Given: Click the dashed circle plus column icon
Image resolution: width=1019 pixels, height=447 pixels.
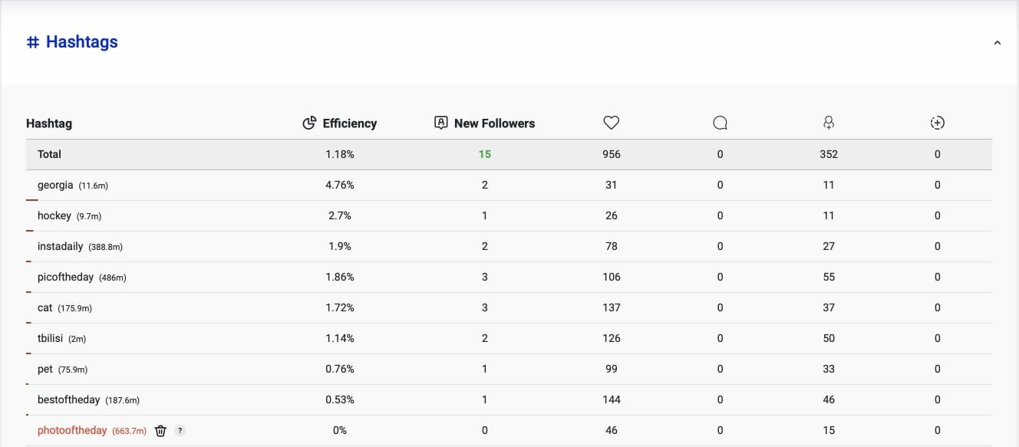Looking at the screenshot, I should tap(937, 123).
